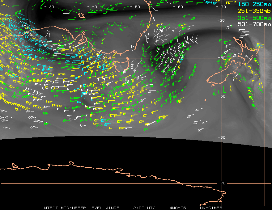The height and width of the screenshot is (210, 272).
Task: Click the -140 longitude label
Action: coord(92,6)
